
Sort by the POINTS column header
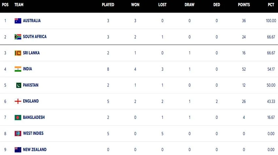tap(244, 5)
